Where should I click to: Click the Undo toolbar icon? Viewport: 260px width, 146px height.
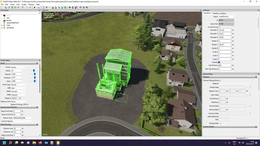(26, 7)
